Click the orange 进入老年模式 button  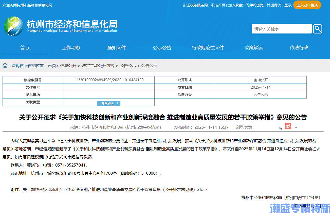click(307, 5)
